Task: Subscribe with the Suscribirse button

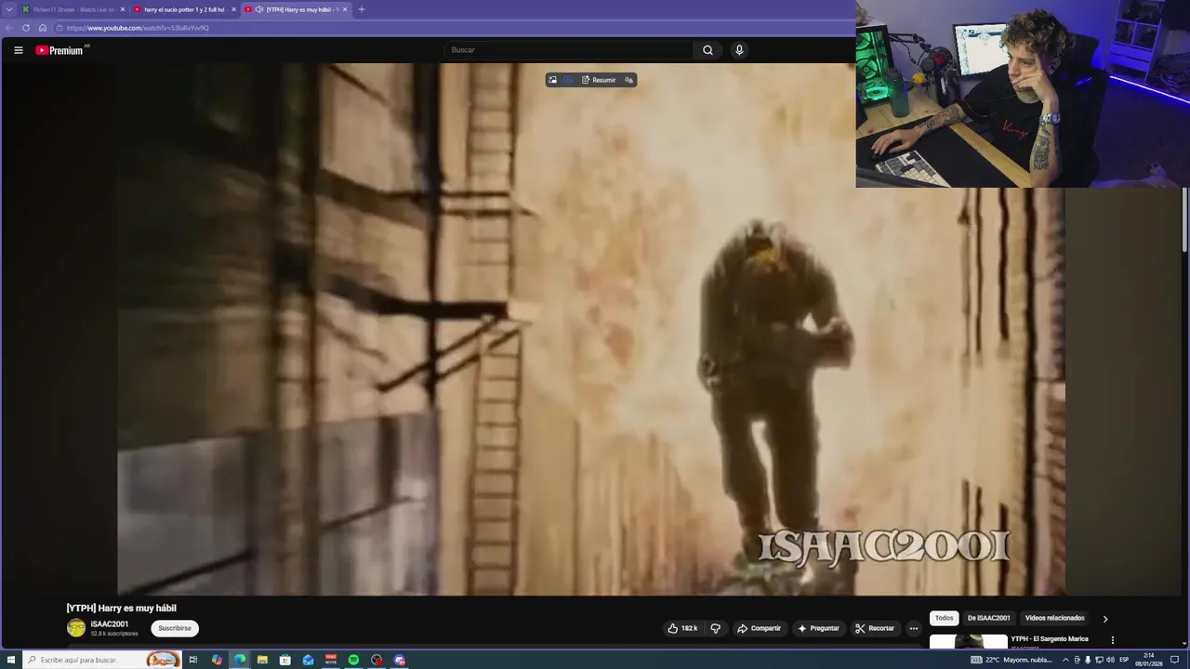Action: tap(175, 628)
